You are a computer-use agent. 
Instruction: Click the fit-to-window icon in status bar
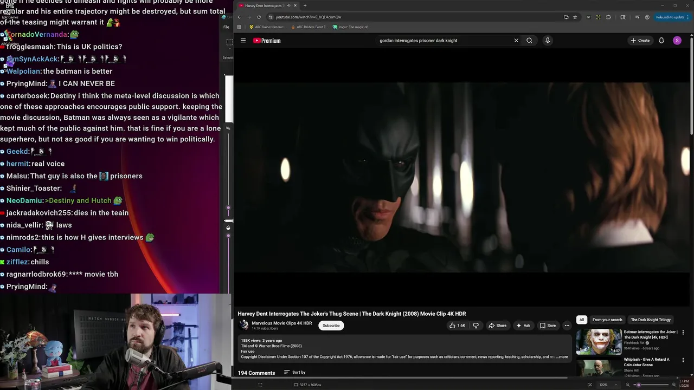click(x=590, y=385)
